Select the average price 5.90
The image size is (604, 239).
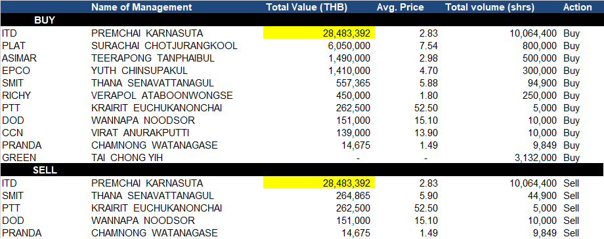pos(428,196)
